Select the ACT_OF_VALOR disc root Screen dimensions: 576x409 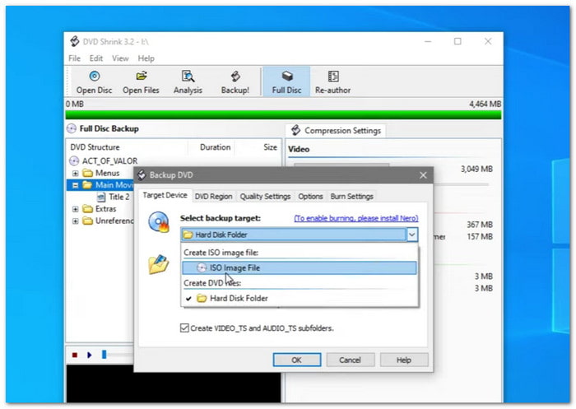click(109, 161)
